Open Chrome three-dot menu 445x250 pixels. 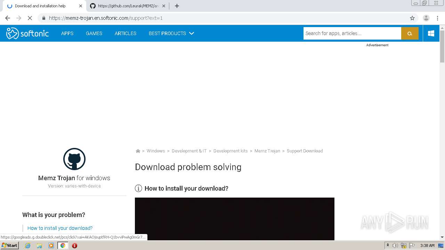pos(437,18)
